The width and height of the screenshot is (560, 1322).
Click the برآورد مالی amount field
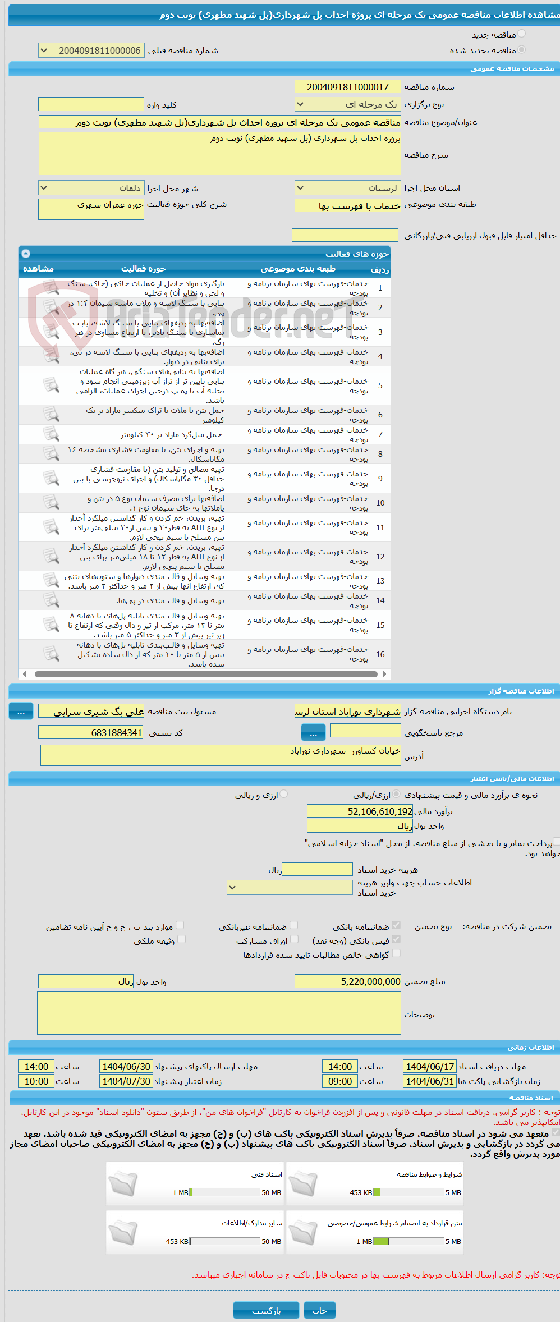pyautogui.click(x=360, y=811)
